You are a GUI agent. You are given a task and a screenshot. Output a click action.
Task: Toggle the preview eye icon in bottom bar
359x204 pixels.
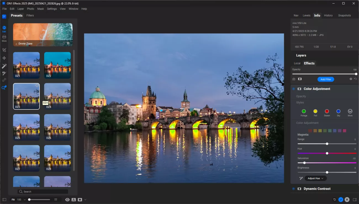click(67, 200)
